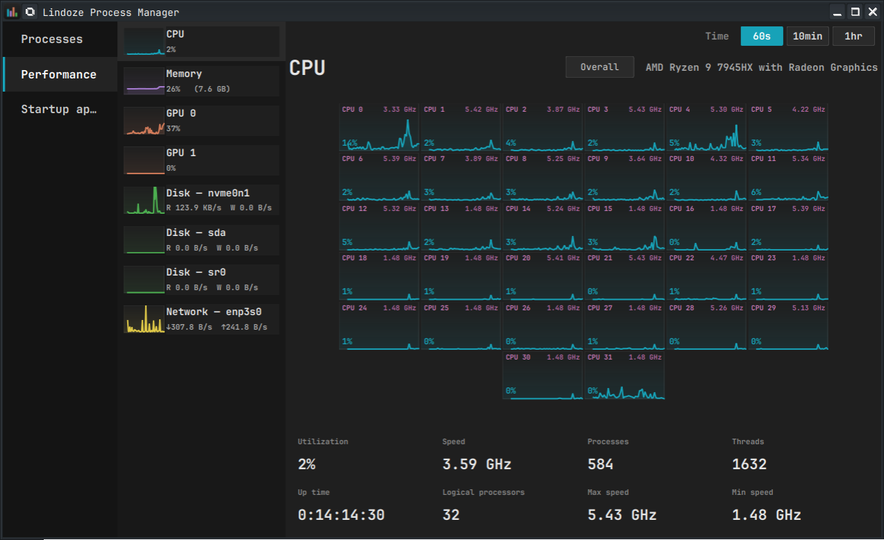Switch the time range to 10min
Image resolution: width=884 pixels, height=540 pixels.
[x=808, y=36]
